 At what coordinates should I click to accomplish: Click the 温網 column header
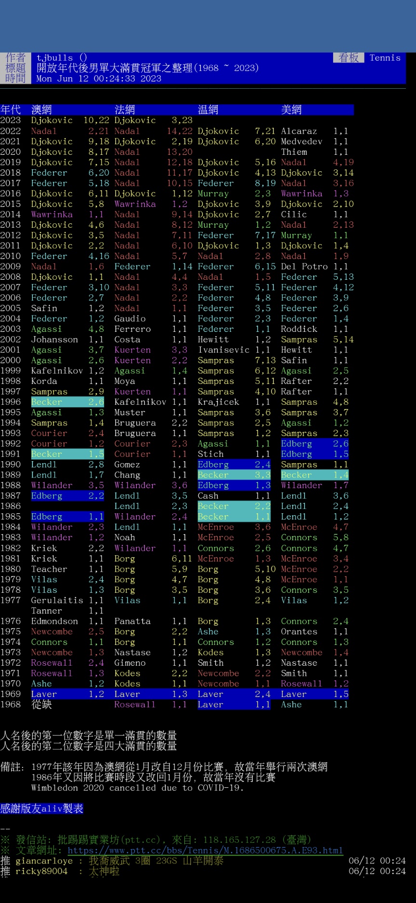[x=208, y=109]
